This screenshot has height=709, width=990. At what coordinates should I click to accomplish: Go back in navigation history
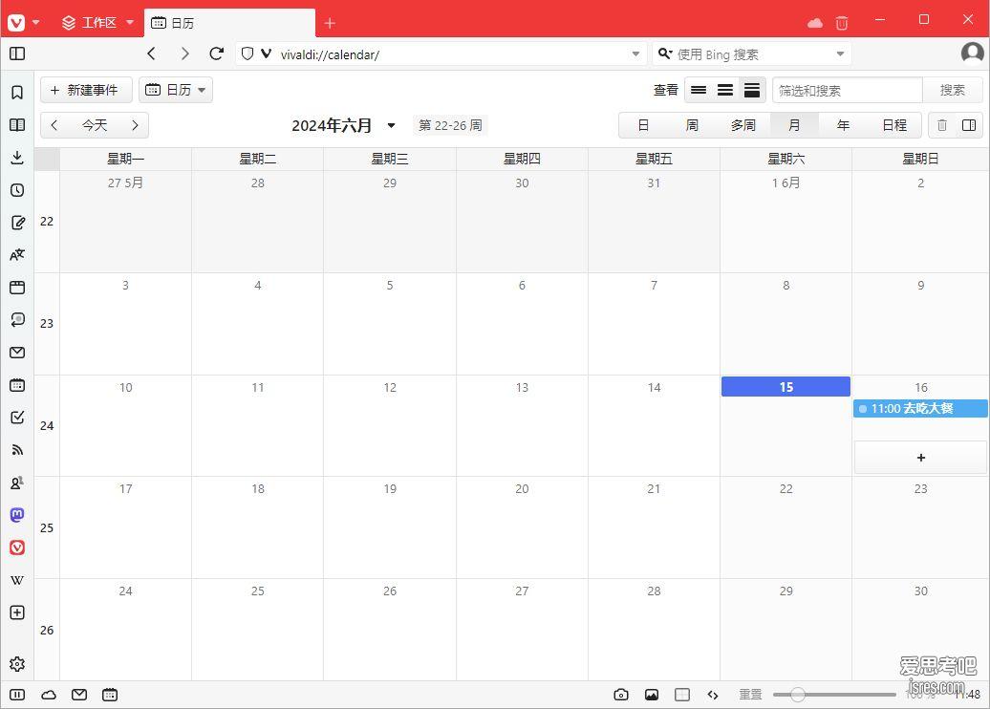(x=152, y=54)
